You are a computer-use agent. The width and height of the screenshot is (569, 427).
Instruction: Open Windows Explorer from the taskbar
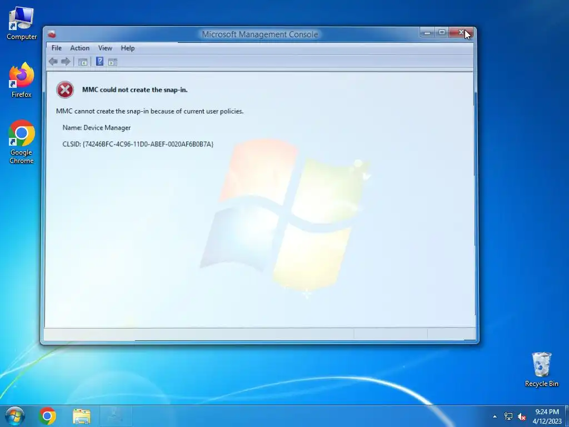pyautogui.click(x=82, y=416)
